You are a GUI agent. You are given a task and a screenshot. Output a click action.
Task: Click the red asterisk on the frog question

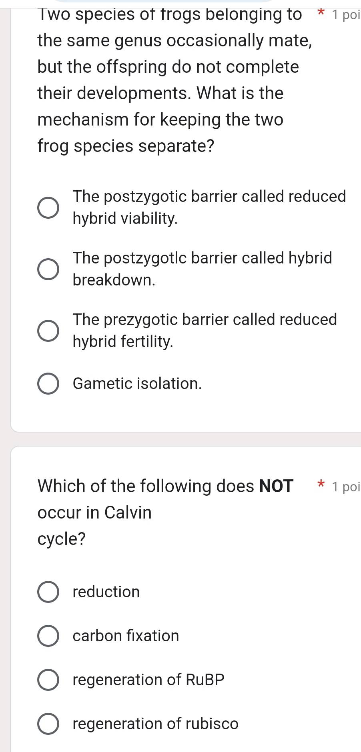pyautogui.click(x=321, y=13)
